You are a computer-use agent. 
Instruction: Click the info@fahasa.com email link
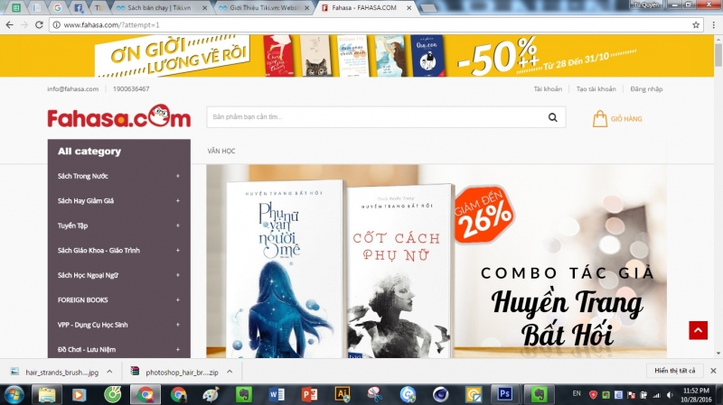coord(73,88)
